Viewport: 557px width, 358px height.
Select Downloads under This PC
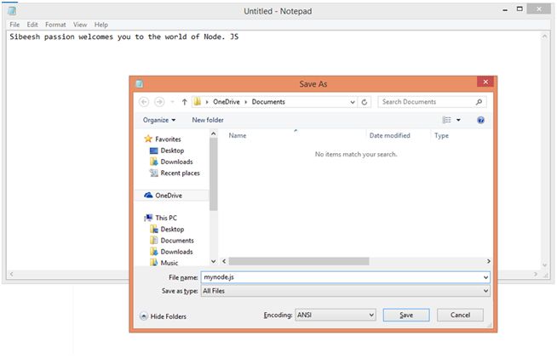pos(176,252)
